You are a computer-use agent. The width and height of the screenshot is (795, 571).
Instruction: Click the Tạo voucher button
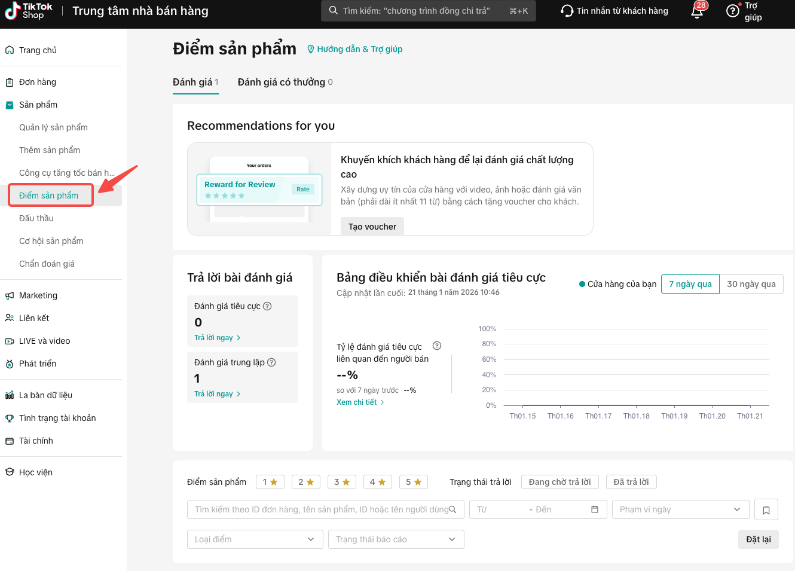(372, 227)
